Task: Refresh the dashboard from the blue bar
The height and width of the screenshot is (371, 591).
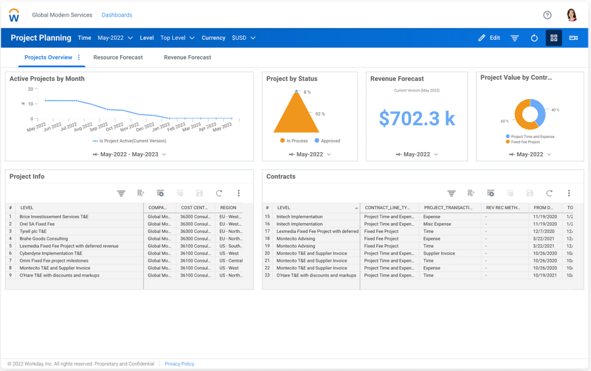Action: click(534, 37)
